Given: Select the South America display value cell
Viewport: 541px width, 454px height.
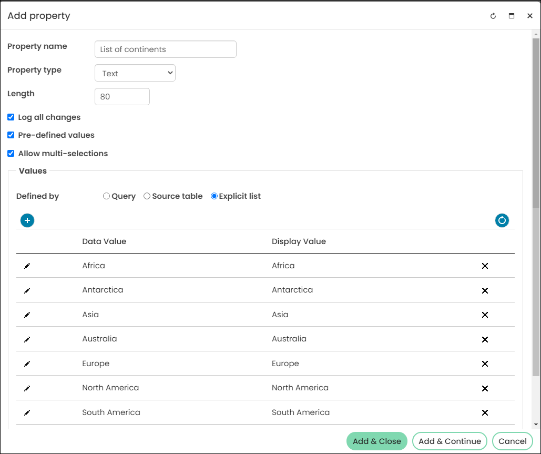Looking at the screenshot, I should pyautogui.click(x=301, y=412).
